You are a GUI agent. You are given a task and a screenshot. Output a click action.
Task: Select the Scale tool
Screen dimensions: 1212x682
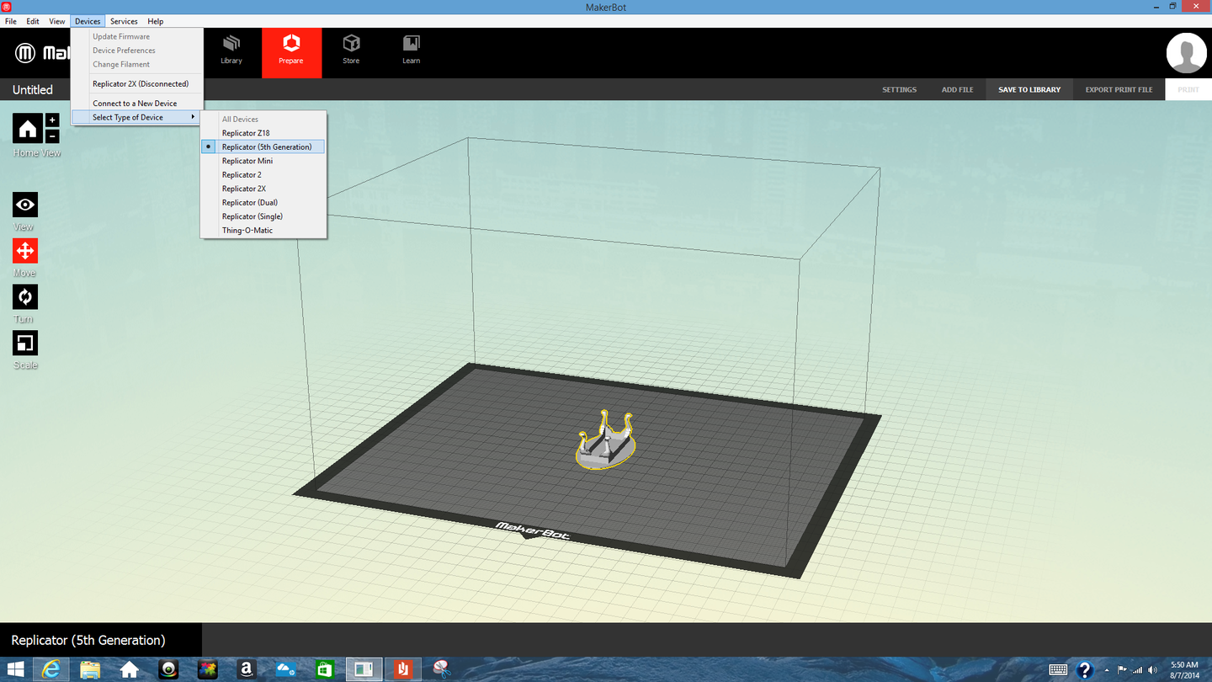(x=24, y=343)
